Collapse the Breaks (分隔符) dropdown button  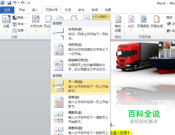(101, 17)
